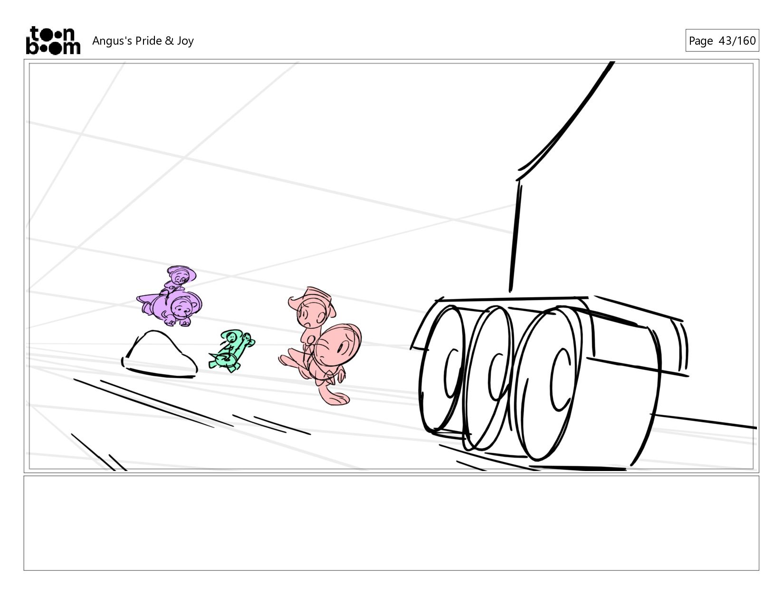
Task: Click the Toon Boom logo
Action: (x=53, y=40)
